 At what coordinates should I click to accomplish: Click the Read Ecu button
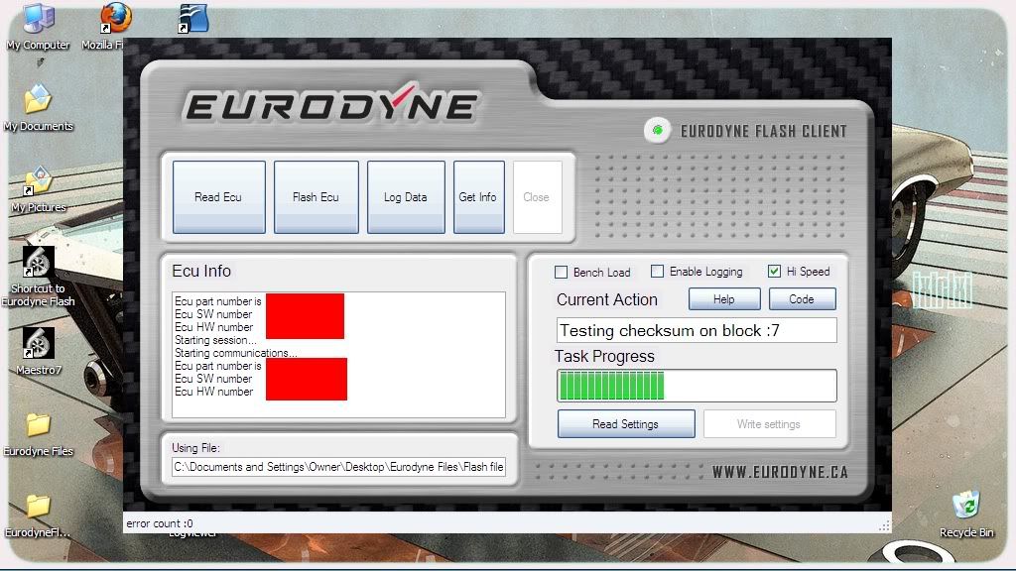tap(219, 197)
